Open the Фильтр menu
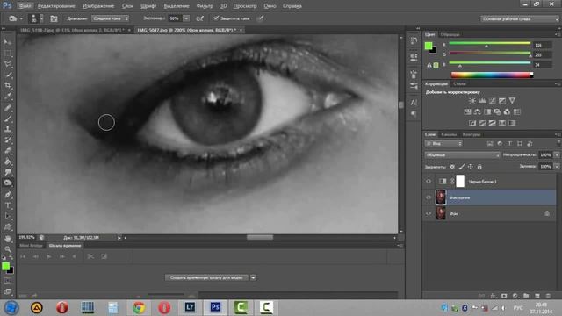562x316 pixels. pos(205,6)
